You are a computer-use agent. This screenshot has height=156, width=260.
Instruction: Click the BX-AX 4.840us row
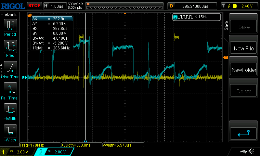[52, 38]
